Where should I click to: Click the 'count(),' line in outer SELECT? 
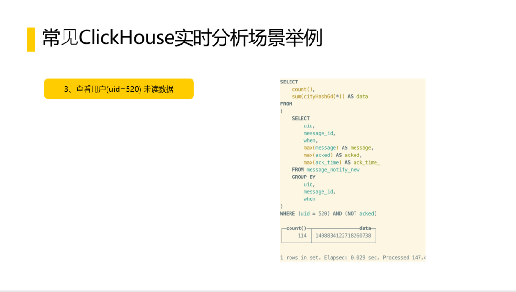coord(303,89)
